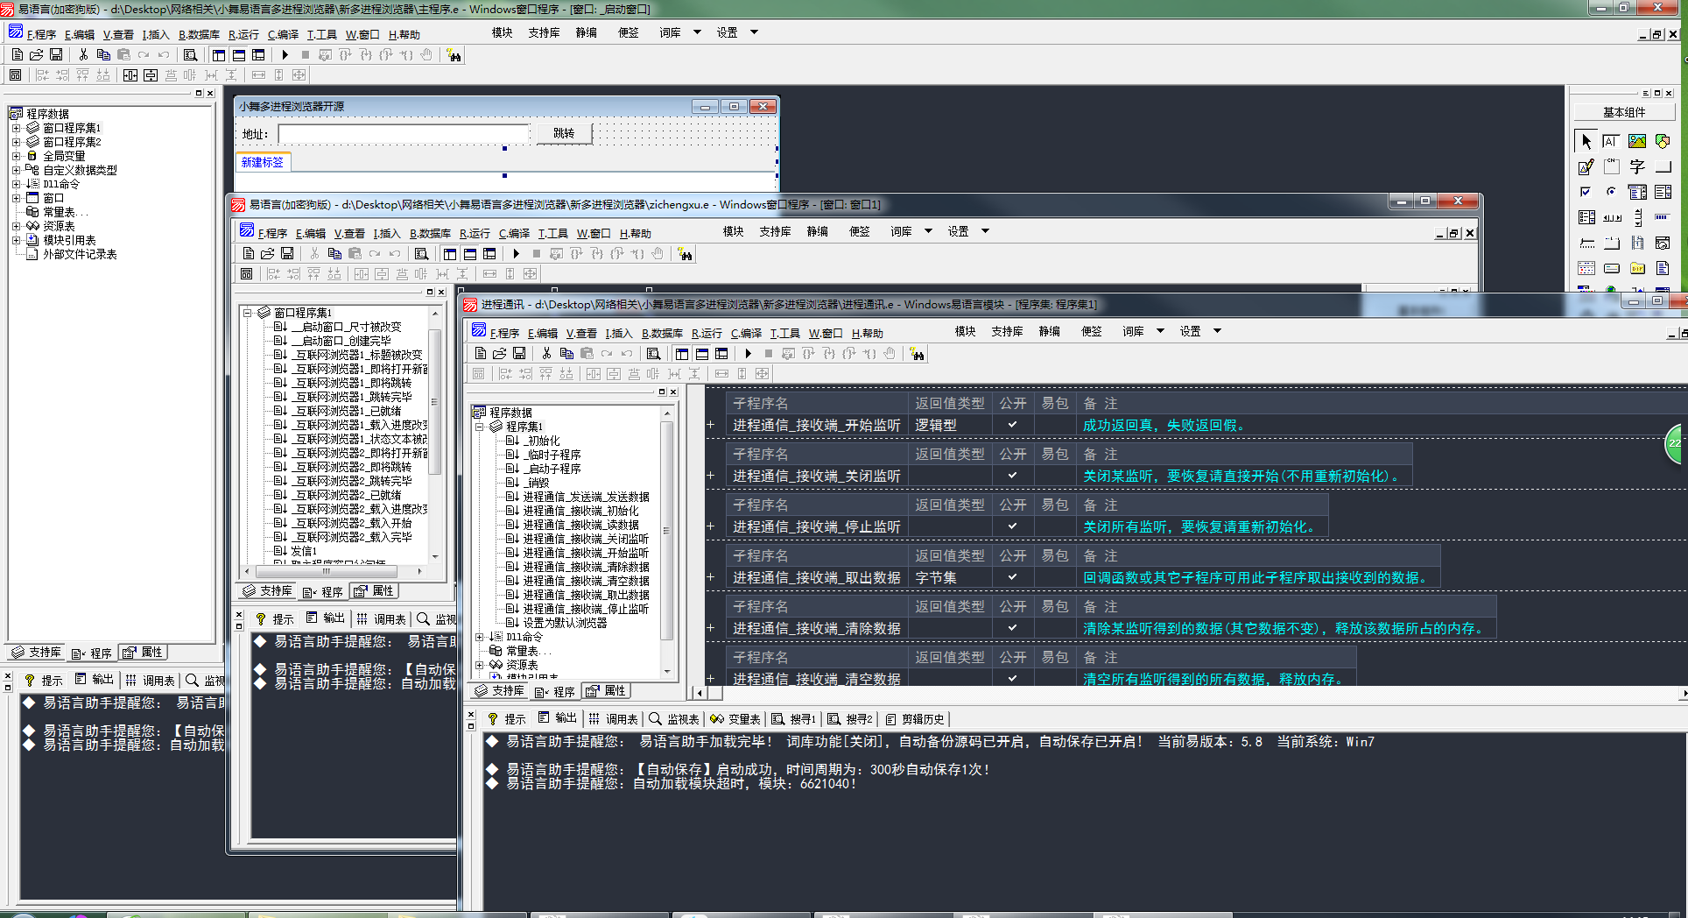Click Run arrow in zichengxu.e window toolbar

coord(516,254)
